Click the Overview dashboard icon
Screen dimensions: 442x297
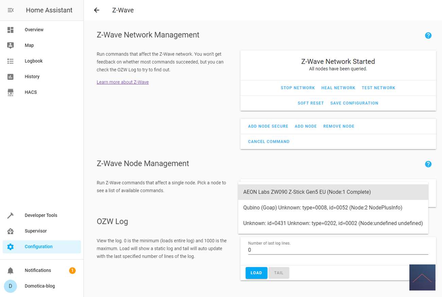pyautogui.click(x=11, y=30)
